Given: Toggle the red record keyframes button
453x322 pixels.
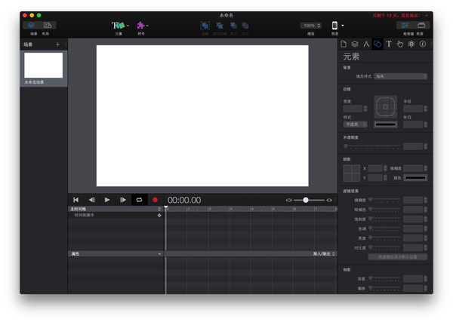Looking at the screenshot, I should pyautogui.click(x=155, y=200).
